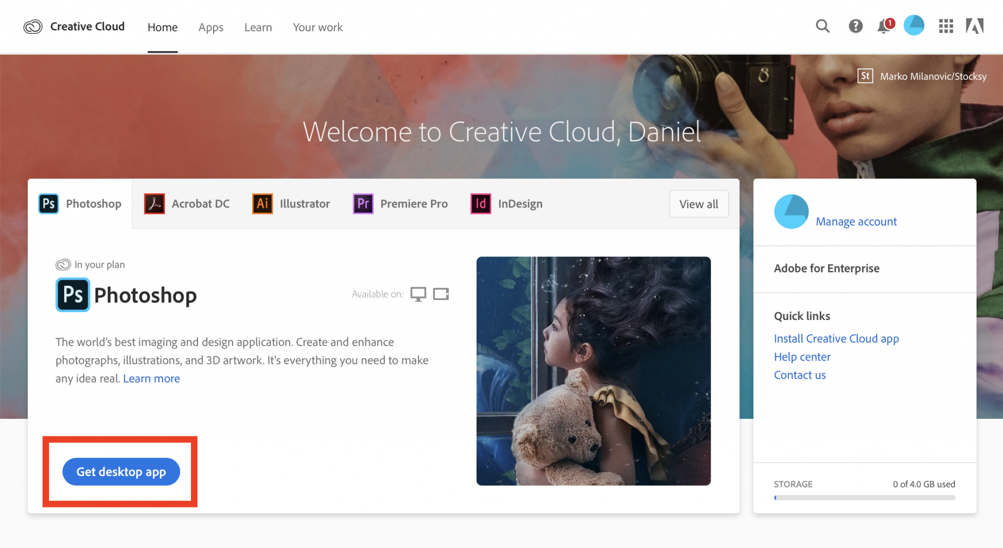Open Install Creative Cloud app link
Image resolution: width=1003 pixels, height=548 pixels.
(x=836, y=339)
